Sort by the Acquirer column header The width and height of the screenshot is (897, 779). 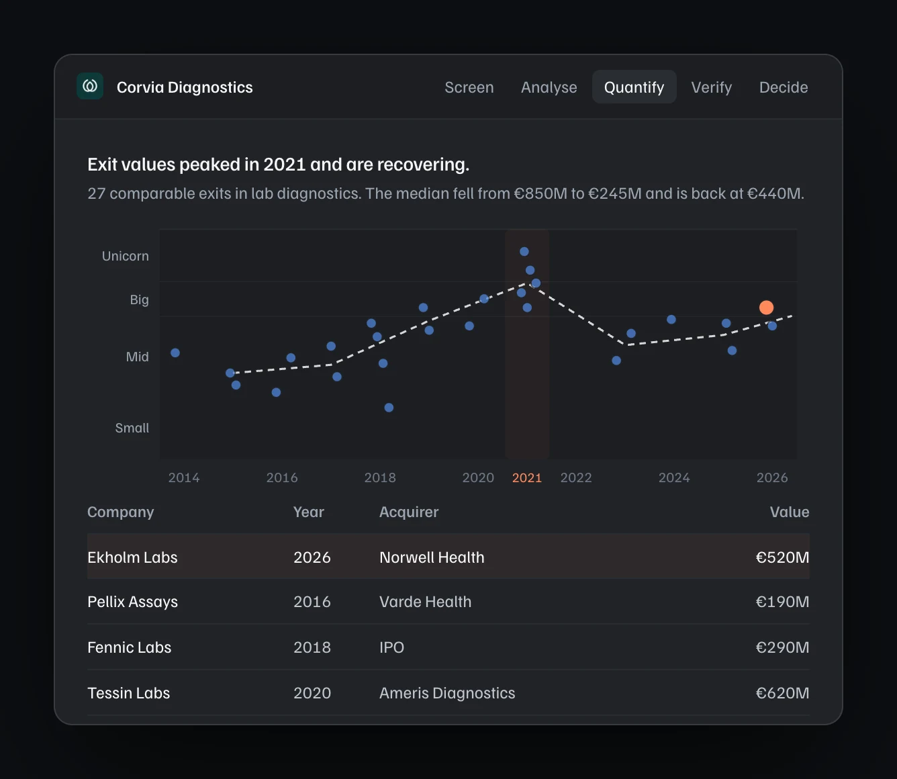tap(409, 512)
